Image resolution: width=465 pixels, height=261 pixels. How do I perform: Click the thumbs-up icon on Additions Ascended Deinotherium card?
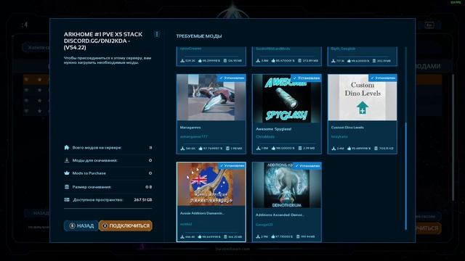(273, 237)
